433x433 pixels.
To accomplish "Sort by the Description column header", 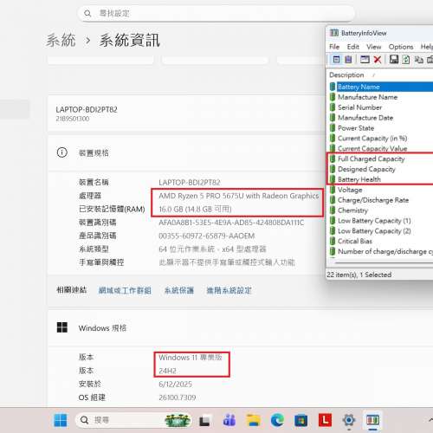I will pos(346,75).
